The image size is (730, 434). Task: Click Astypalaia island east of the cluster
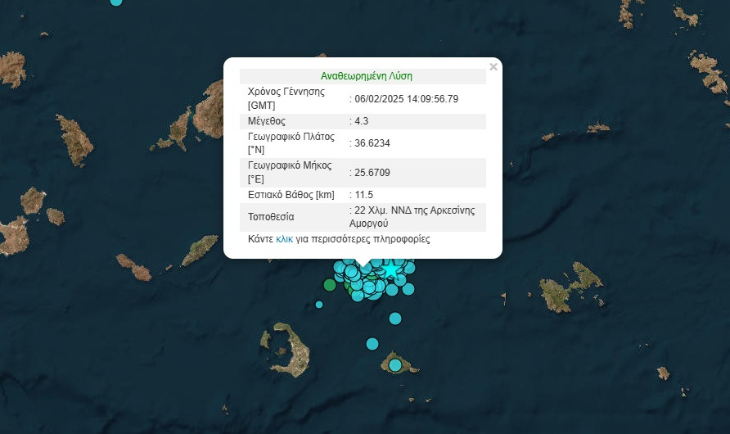[x=571, y=287]
